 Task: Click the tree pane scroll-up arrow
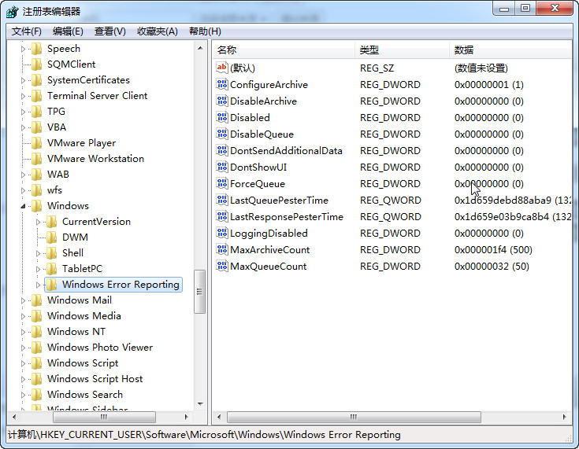[200, 48]
